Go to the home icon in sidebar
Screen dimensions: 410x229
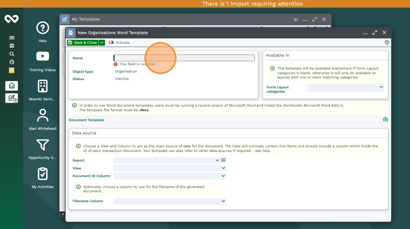(x=12, y=86)
